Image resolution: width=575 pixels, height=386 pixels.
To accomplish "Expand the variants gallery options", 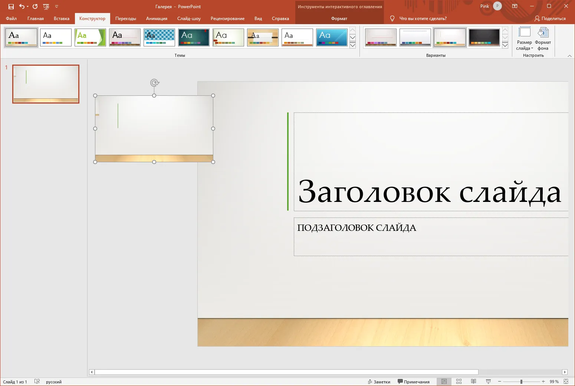I will tap(505, 45).
